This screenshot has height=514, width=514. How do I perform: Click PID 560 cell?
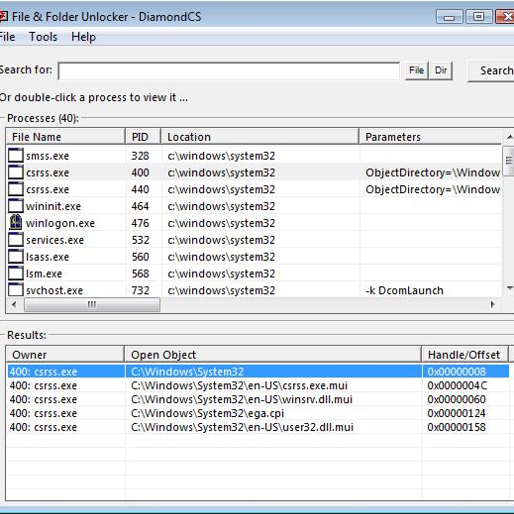(140, 257)
